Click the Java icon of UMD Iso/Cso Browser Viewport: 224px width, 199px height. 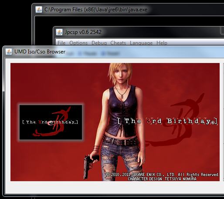click(x=9, y=52)
